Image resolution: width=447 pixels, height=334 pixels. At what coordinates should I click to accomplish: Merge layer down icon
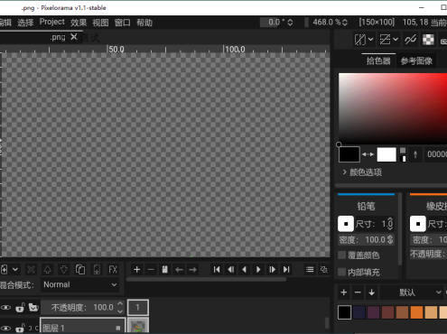pos(97,270)
